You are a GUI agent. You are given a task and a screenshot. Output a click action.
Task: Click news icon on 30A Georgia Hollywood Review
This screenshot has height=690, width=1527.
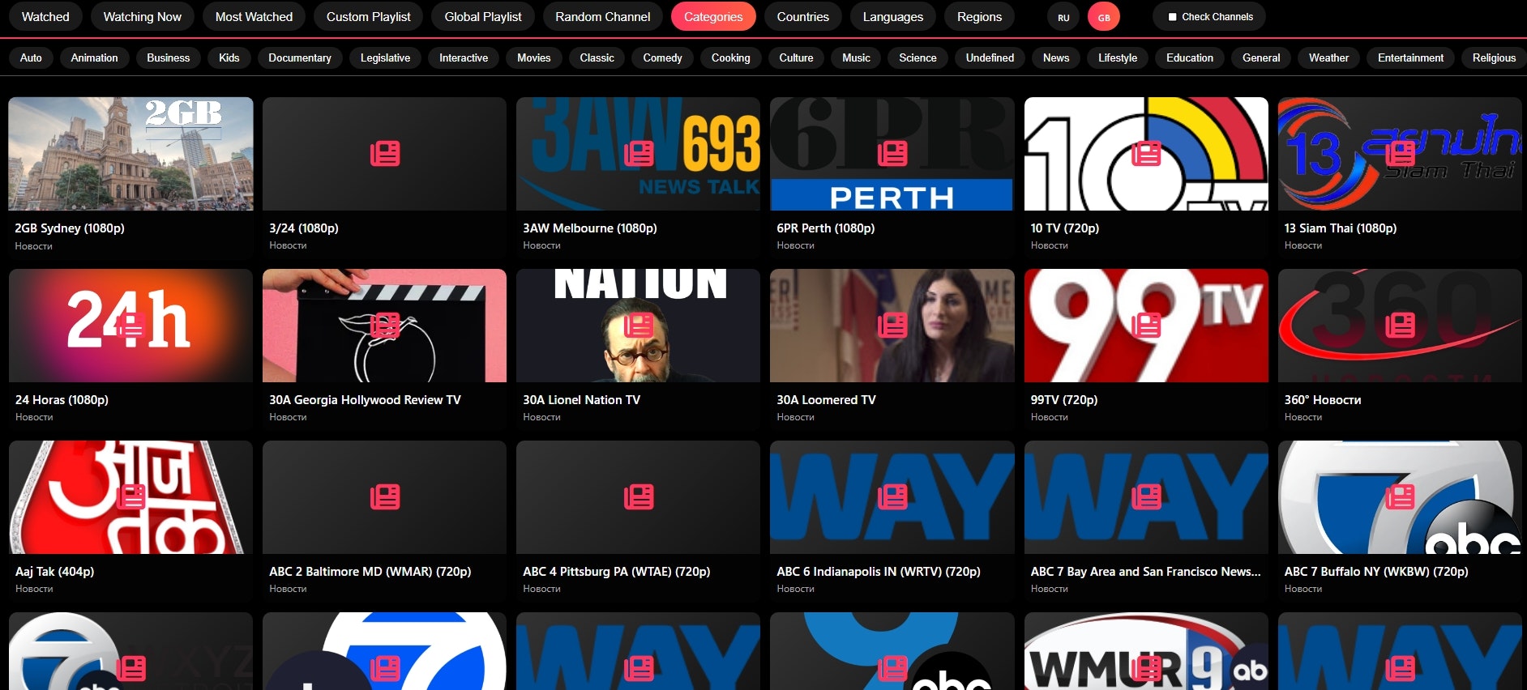tap(385, 325)
